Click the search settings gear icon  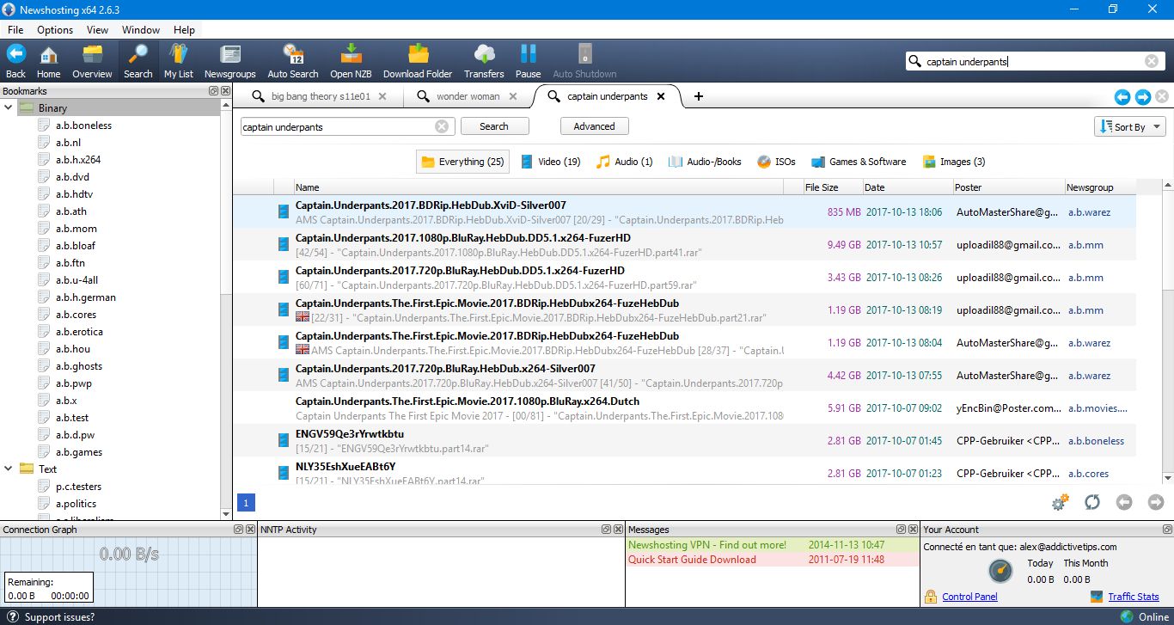tap(1060, 502)
